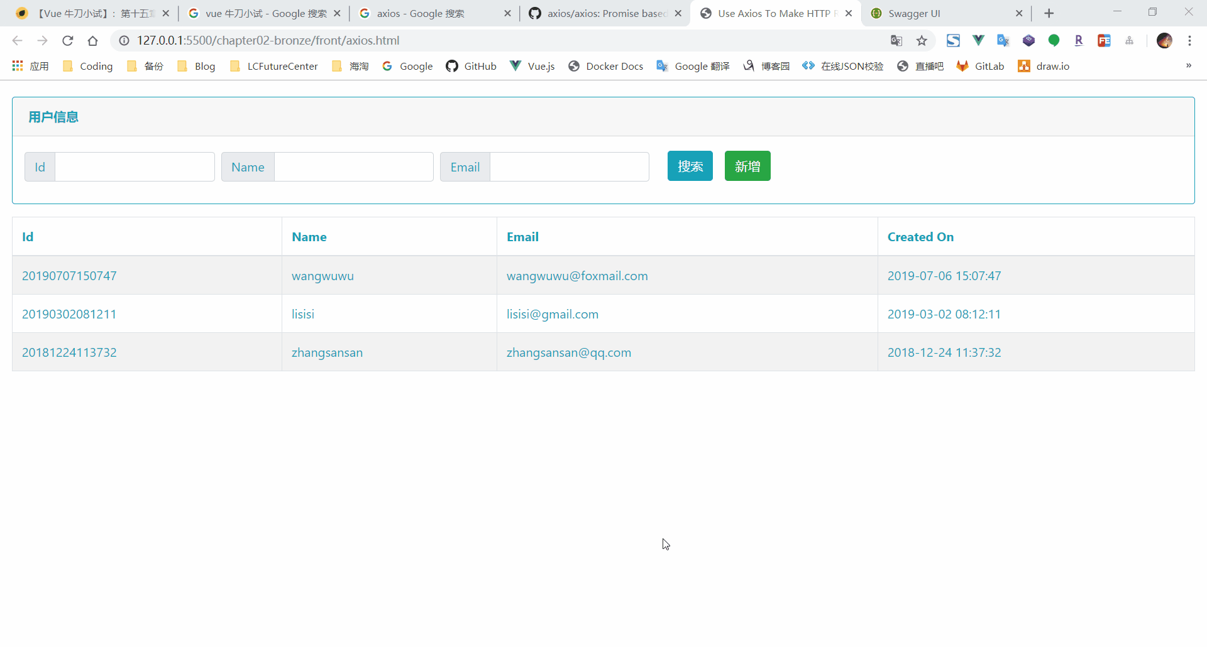Select the name cell wangwuwu

click(322, 276)
